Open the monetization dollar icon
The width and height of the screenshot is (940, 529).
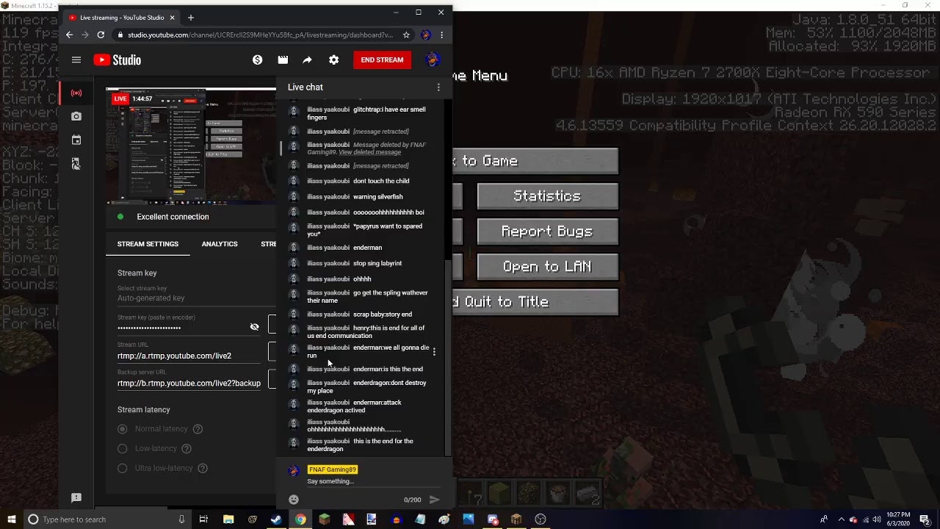(257, 60)
